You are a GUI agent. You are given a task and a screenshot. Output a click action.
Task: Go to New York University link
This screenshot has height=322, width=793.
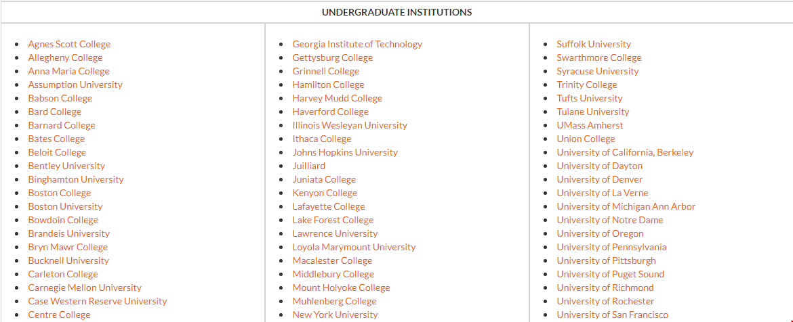click(335, 315)
